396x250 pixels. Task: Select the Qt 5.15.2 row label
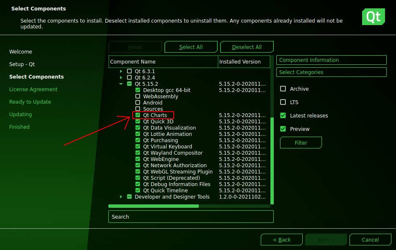(x=146, y=84)
